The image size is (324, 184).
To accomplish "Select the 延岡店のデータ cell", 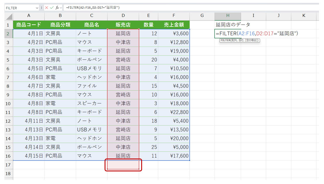I will point(228,25).
